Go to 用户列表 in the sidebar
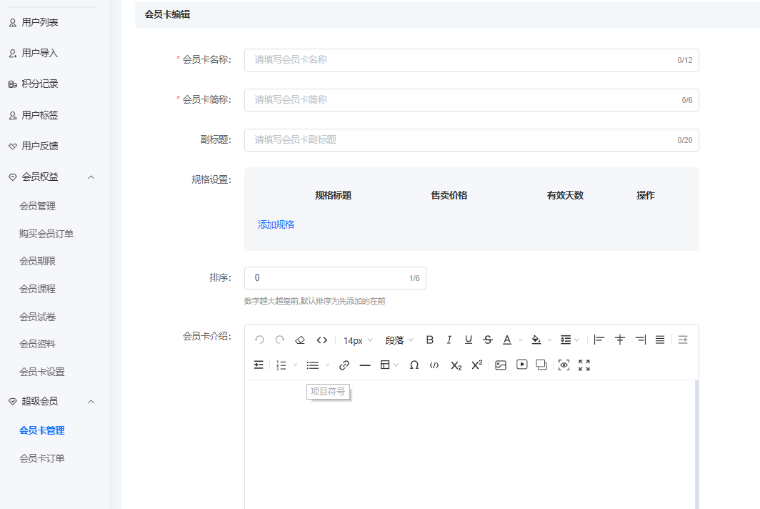This screenshot has width=760, height=509. coord(40,22)
